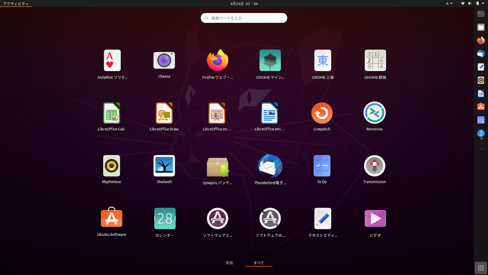Click the アクティビティ button in top bar
This screenshot has height=275, width=488.
[16, 4]
